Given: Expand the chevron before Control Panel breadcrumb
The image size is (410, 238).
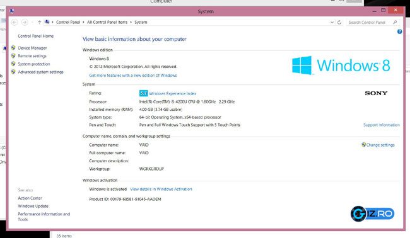Looking at the screenshot, I should 52,23.
